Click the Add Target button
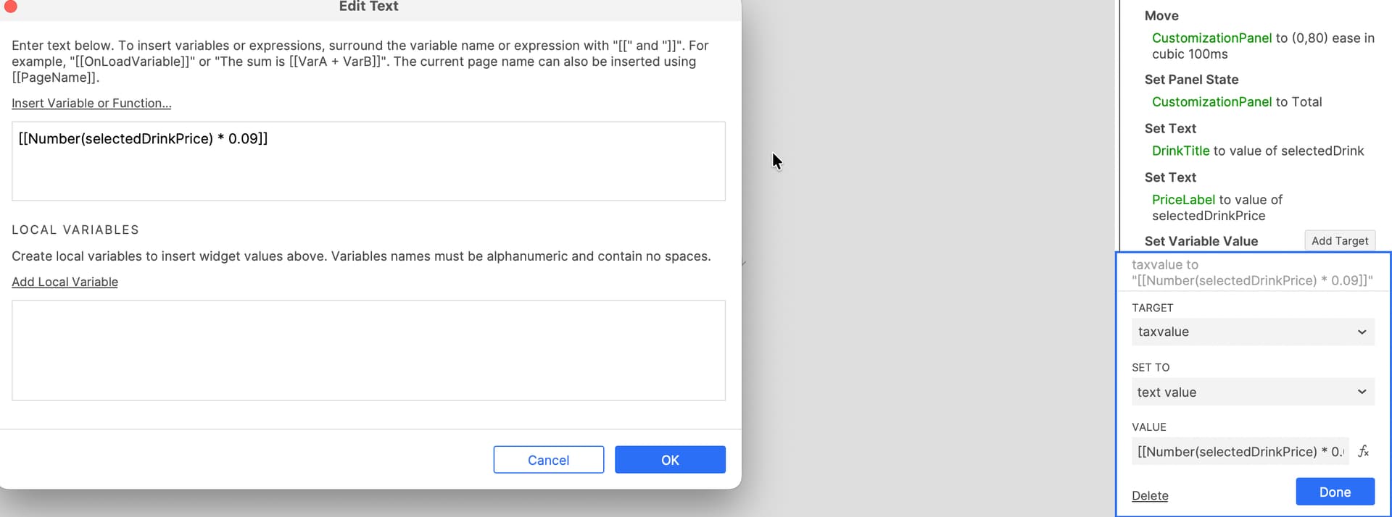 click(1339, 240)
